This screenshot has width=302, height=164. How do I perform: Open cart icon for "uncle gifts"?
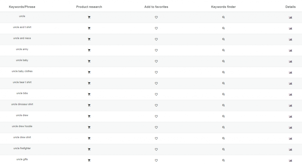89,160
